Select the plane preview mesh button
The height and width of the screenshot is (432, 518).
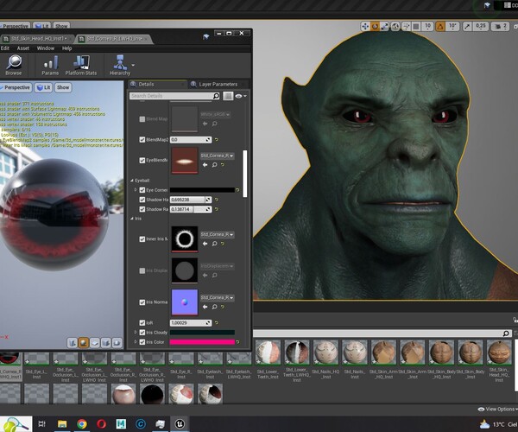pos(94,343)
